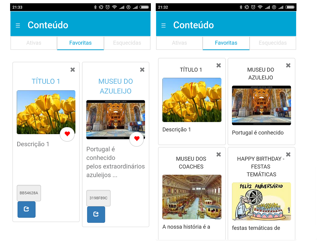
Task: Toggle the favorite heart on the Museu do Azulejo card
Action: 137,139
